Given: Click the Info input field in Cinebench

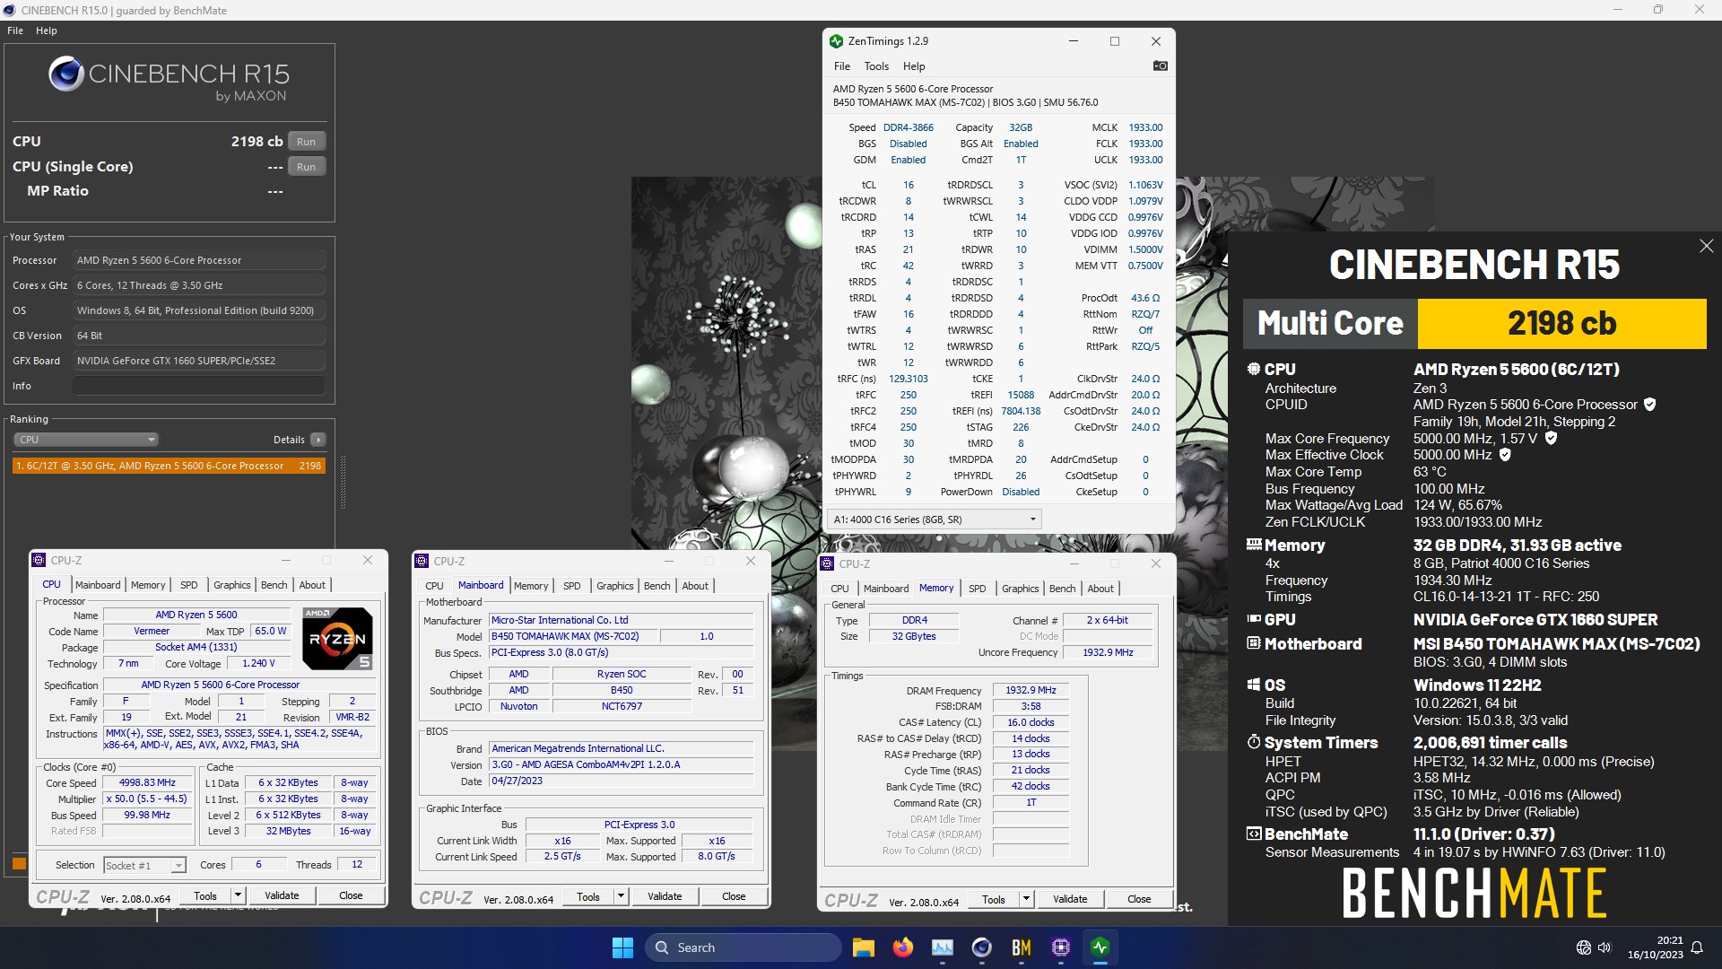Looking at the screenshot, I should (199, 386).
